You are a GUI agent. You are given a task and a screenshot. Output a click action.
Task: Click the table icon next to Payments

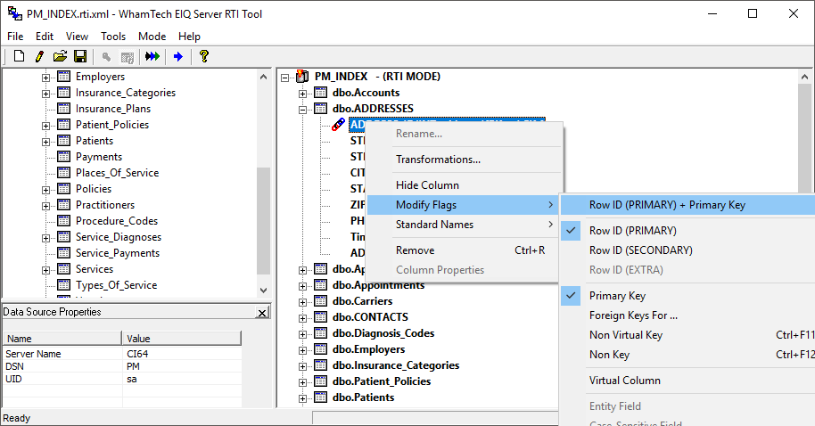coord(63,156)
